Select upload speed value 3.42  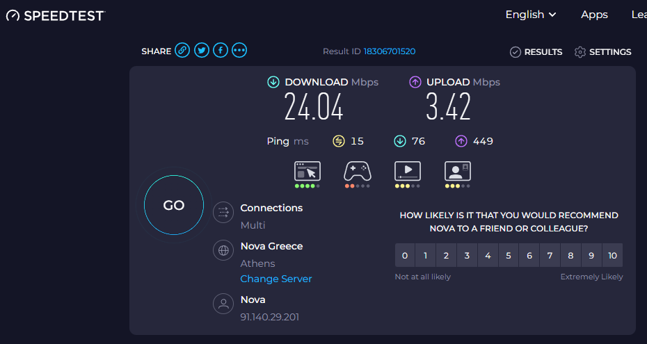tap(448, 107)
